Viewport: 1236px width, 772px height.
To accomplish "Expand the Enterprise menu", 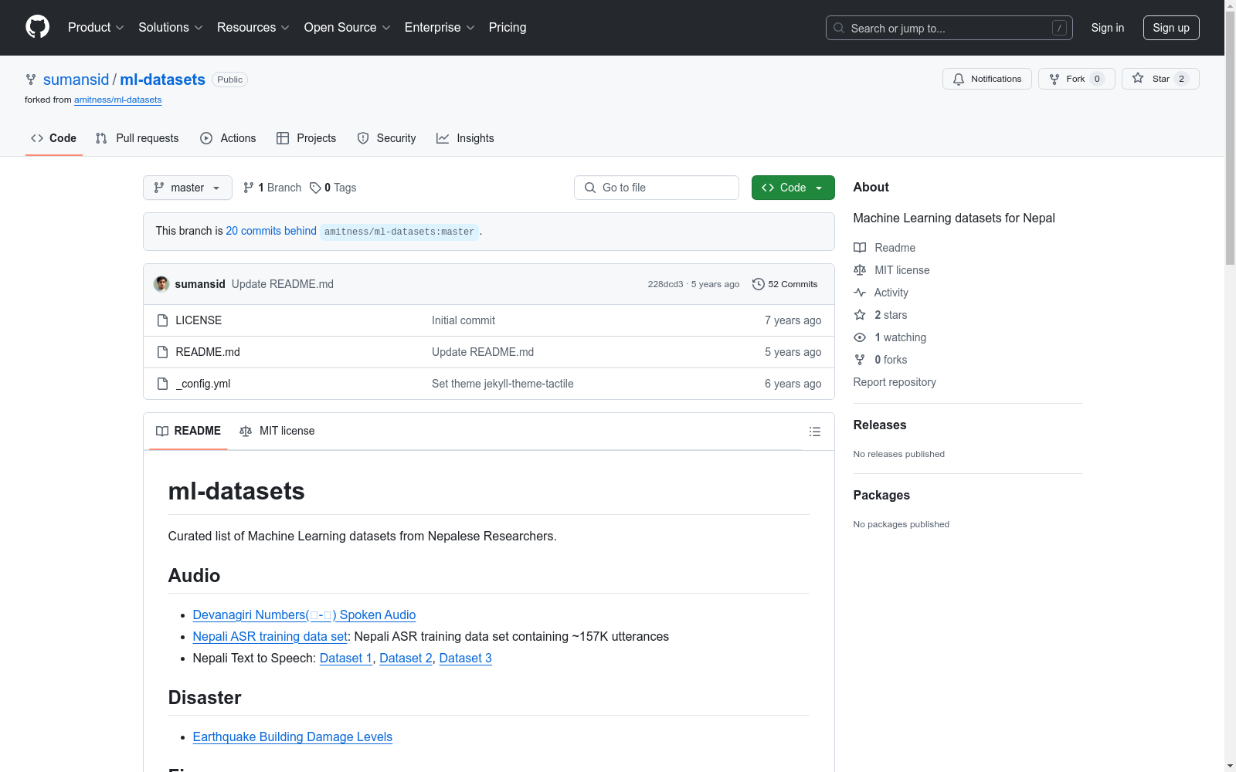I will click(440, 27).
